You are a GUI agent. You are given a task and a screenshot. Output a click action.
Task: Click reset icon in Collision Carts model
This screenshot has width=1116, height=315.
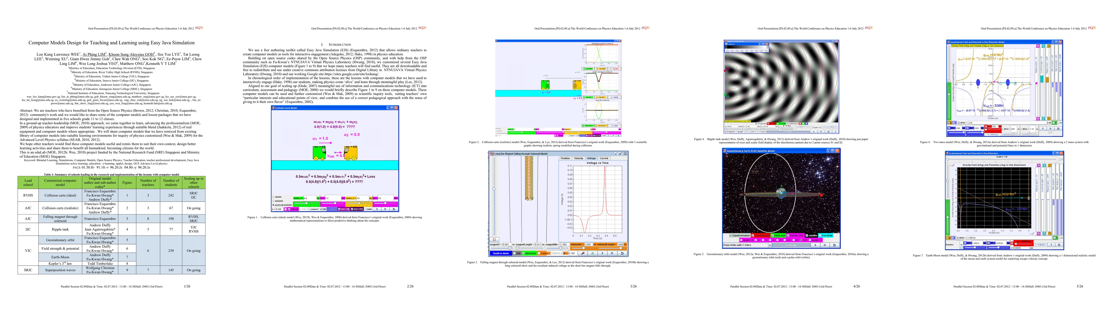[394, 209]
